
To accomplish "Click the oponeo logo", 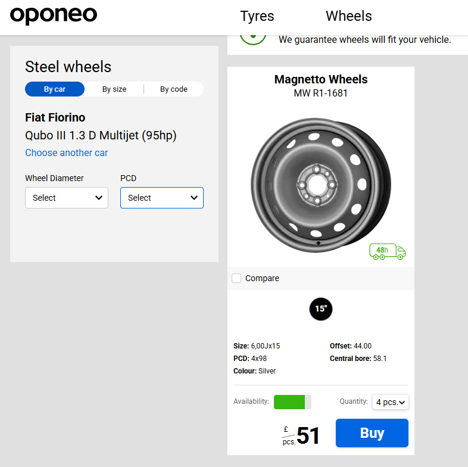I will click(x=54, y=15).
